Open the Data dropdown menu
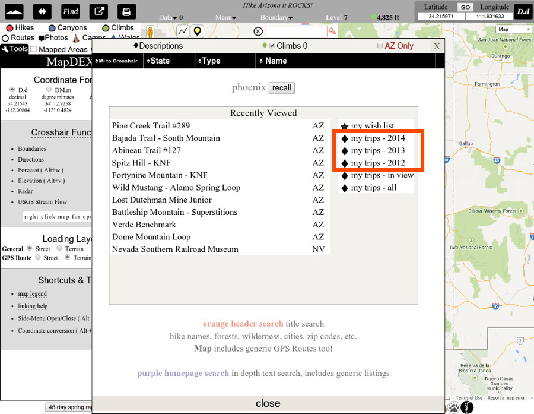534x414 pixels. pyautogui.click(x=169, y=18)
